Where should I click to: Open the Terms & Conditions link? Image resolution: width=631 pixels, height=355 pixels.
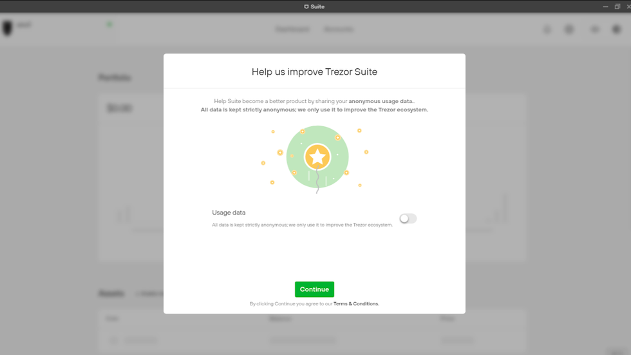pos(356,304)
